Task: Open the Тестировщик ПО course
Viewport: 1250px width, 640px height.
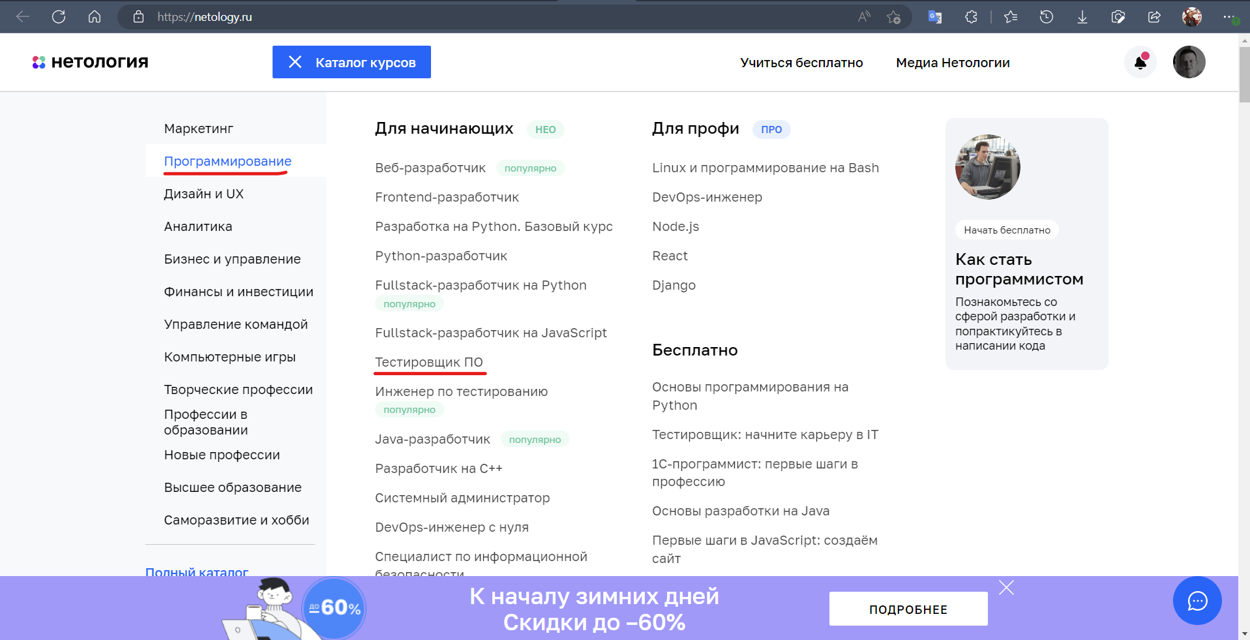Action: (x=429, y=362)
